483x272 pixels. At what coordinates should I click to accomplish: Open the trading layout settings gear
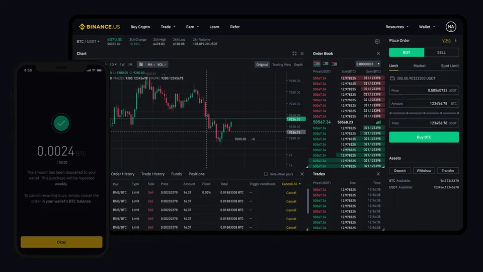click(377, 42)
